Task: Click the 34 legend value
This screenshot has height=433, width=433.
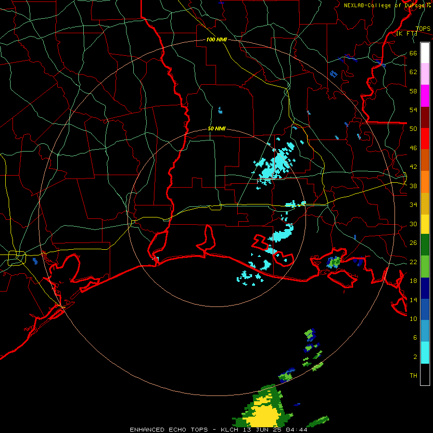Action: point(413,205)
